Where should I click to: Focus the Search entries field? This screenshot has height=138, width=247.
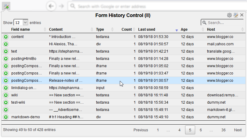[225, 22]
